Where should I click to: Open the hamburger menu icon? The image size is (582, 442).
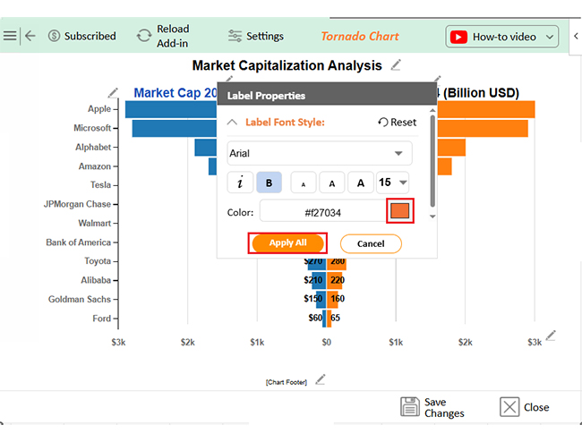click(x=10, y=36)
